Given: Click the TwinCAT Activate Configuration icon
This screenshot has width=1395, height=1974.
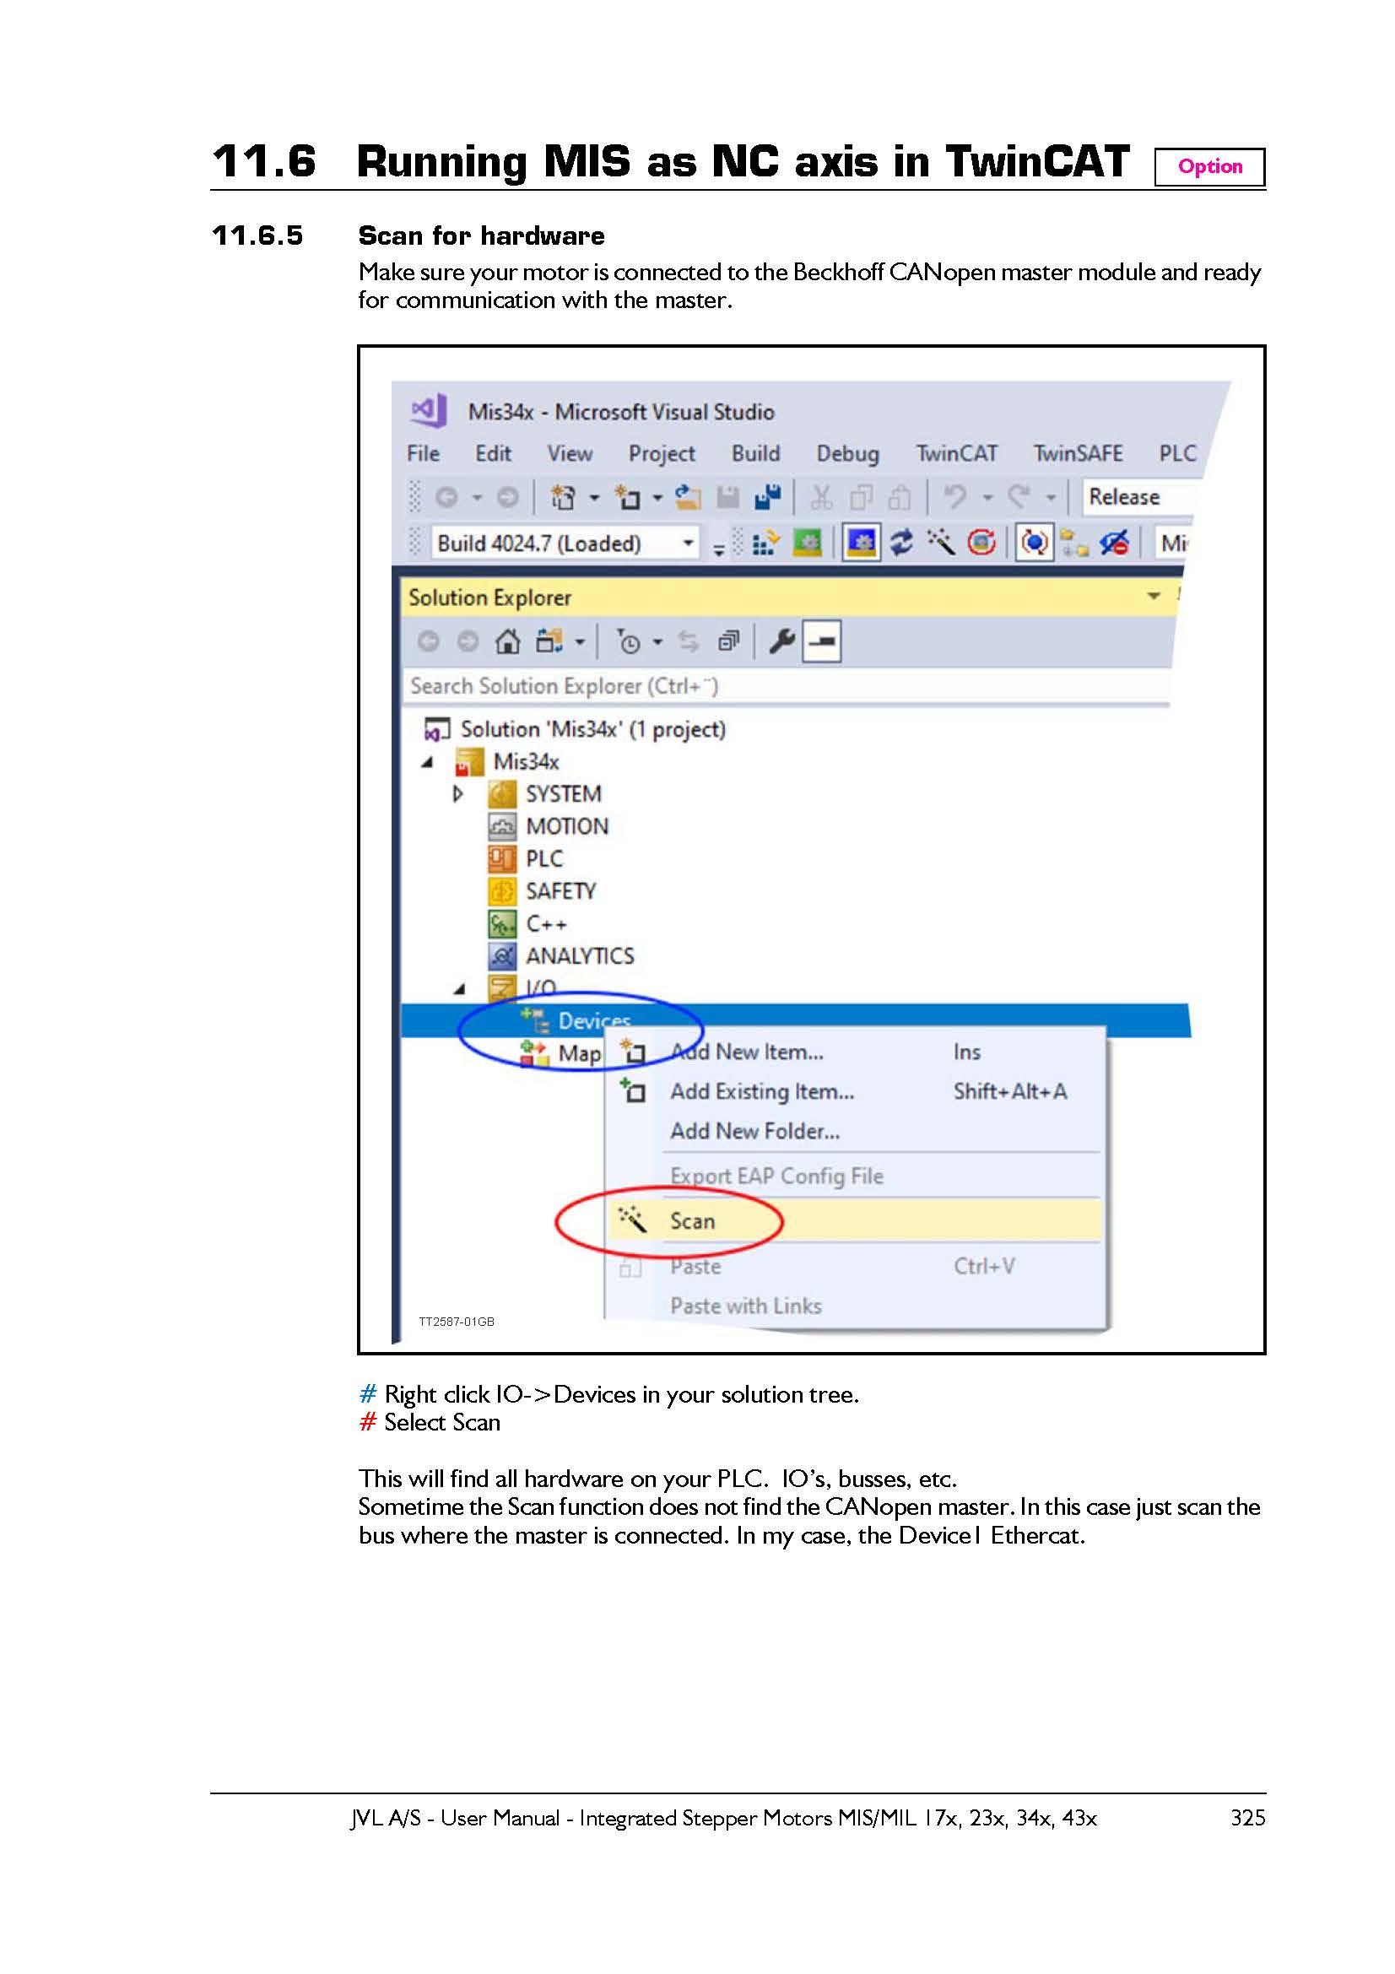Looking at the screenshot, I should 765,543.
